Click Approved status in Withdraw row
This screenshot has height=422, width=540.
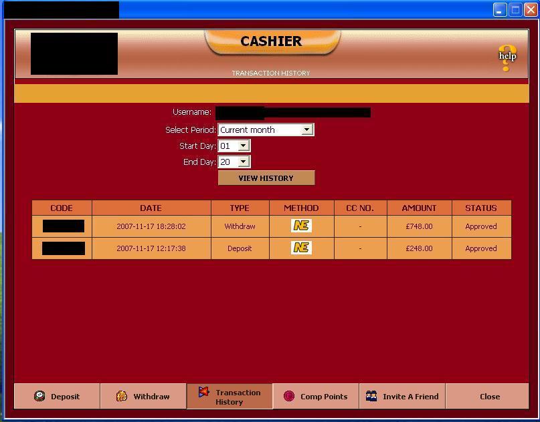coord(481,226)
